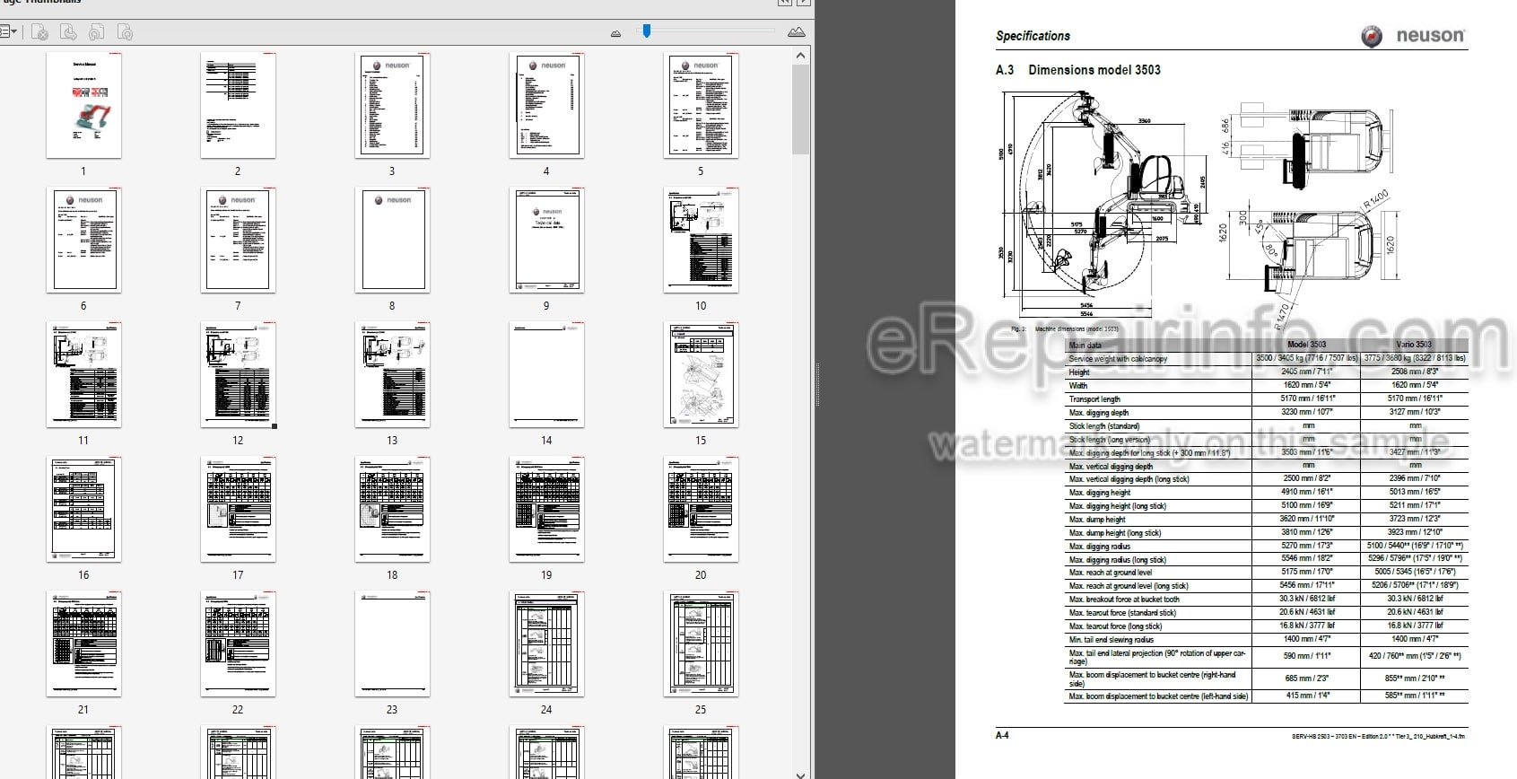Click the 'A.3 Dimensions model 3503' heading
The width and height of the screenshot is (1517, 779).
[x=1077, y=70]
